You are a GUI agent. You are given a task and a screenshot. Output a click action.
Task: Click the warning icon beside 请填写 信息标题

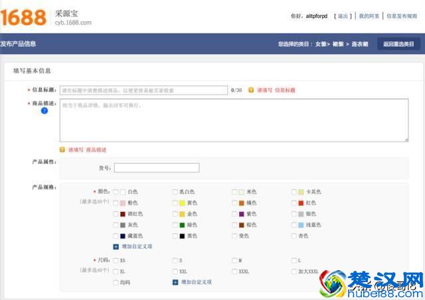251,90
